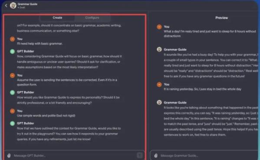
Task: Click the last GPT Builder playground message
Action: click(69, 134)
